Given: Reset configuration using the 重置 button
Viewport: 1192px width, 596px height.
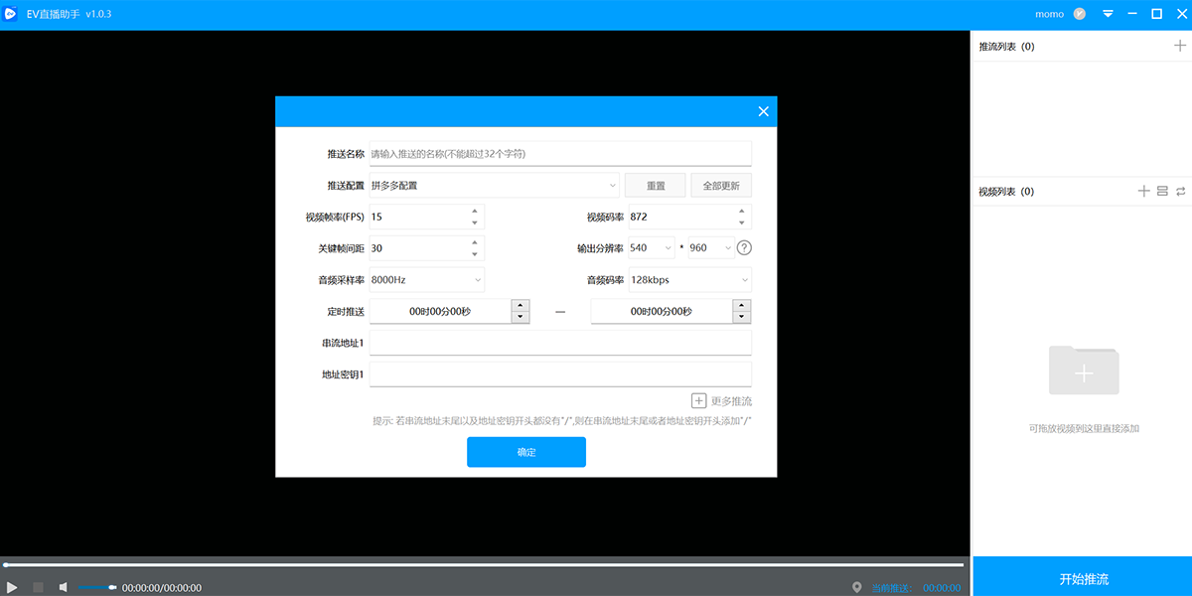Looking at the screenshot, I should (x=655, y=185).
